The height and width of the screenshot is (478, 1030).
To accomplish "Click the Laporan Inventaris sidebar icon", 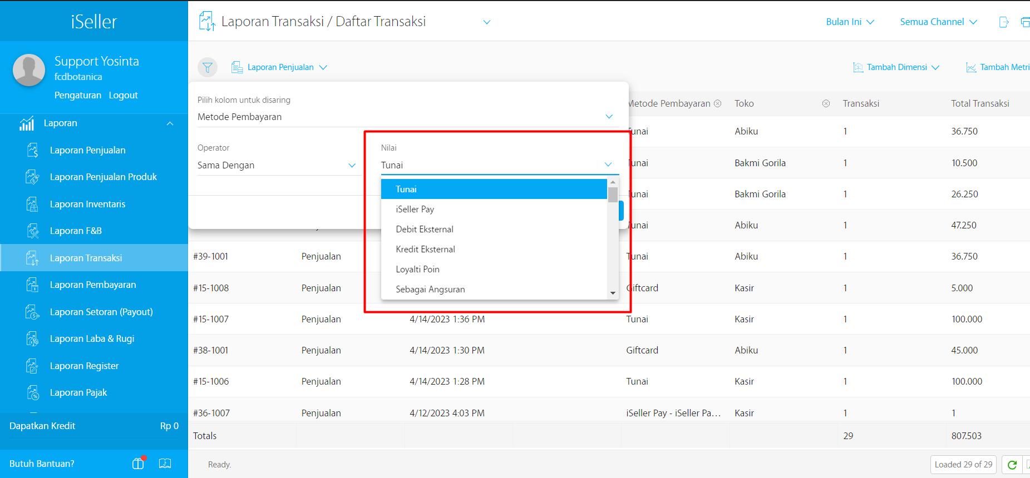I will (x=32, y=204).
